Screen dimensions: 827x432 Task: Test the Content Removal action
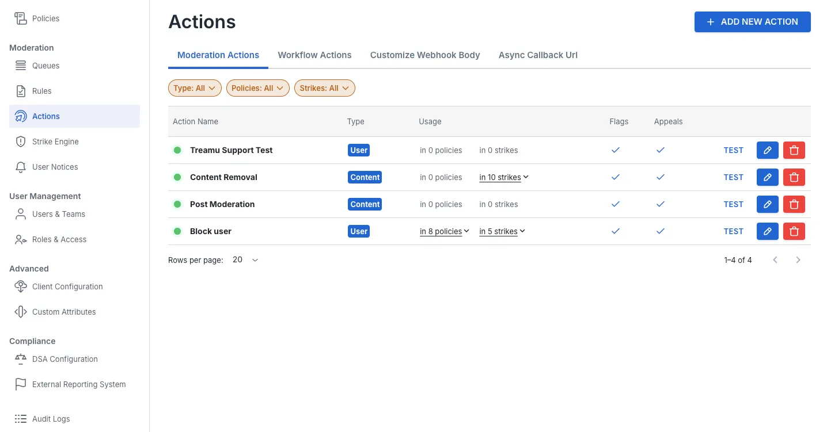pos(733,177)
